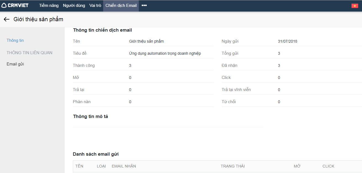Image resolution: width=362 pixels, height=173 pixels.
Task: Click the campaign name value Giới thiệu sản phẩm
Action: click(147, 41)
